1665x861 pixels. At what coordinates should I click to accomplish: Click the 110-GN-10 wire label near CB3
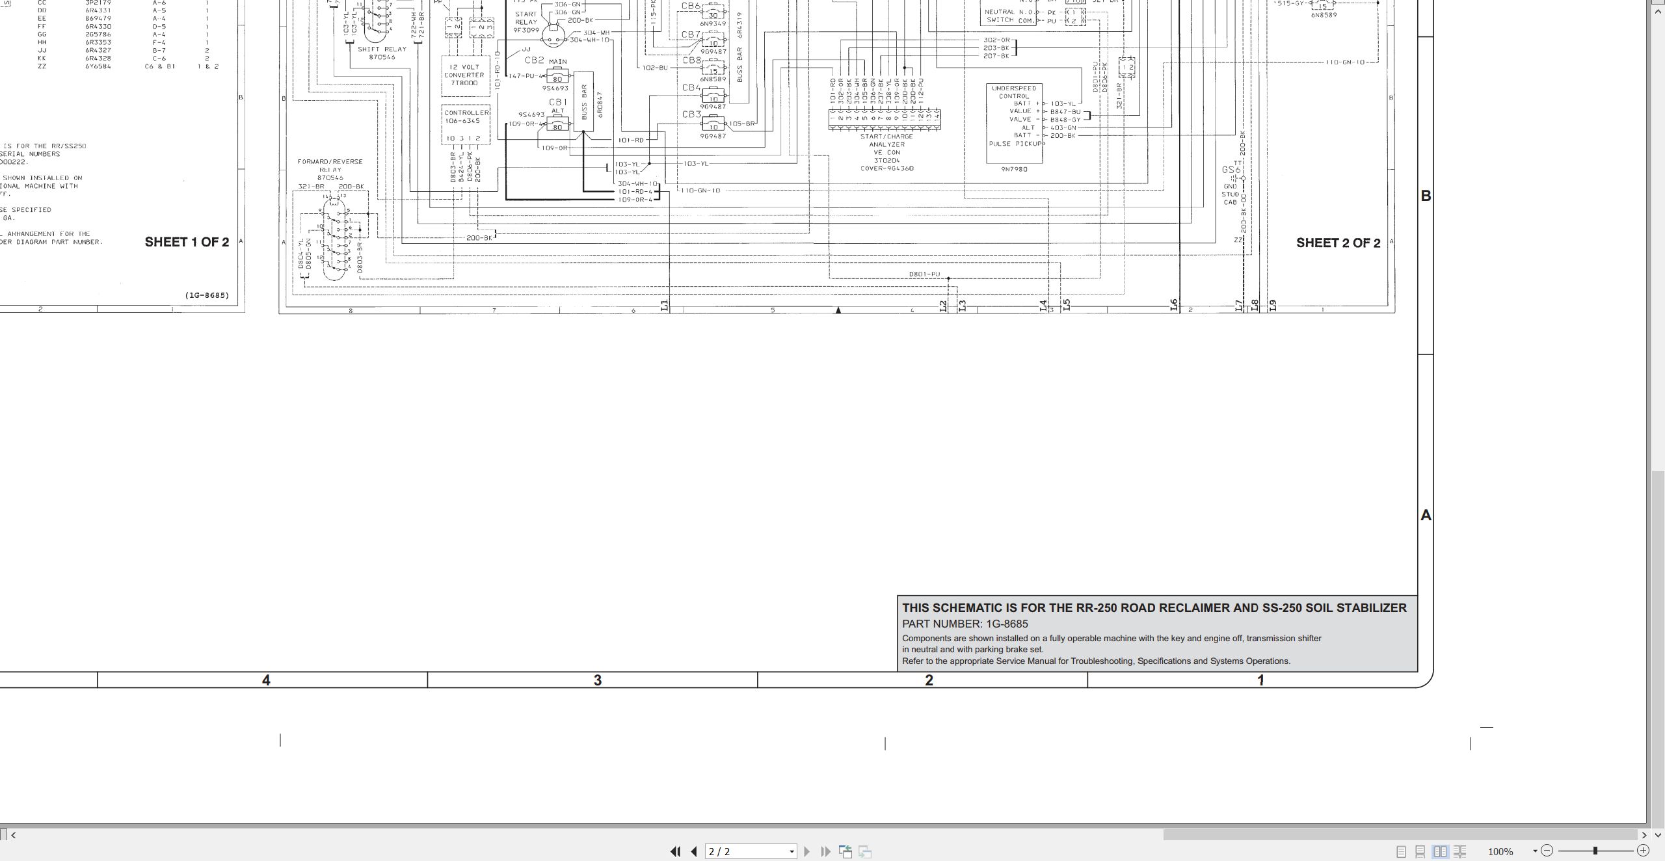[700, 191]
